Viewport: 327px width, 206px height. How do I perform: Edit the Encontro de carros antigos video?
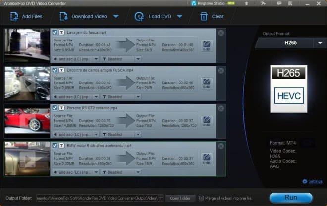point(207,83)
